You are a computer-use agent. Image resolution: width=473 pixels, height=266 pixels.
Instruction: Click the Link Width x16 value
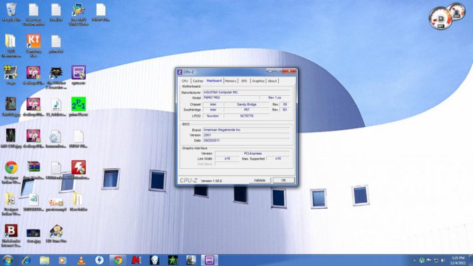[x=228, y=159]
